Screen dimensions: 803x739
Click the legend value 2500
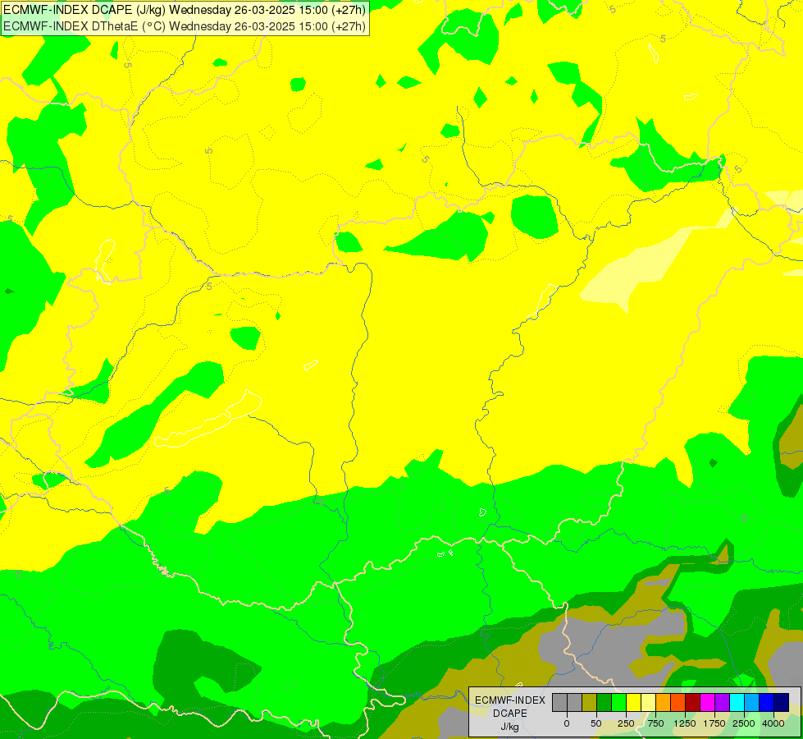click(x=744, y=723)
